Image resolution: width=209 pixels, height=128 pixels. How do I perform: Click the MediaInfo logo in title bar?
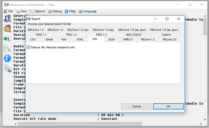pyautogui.click(x=6, y=5)
